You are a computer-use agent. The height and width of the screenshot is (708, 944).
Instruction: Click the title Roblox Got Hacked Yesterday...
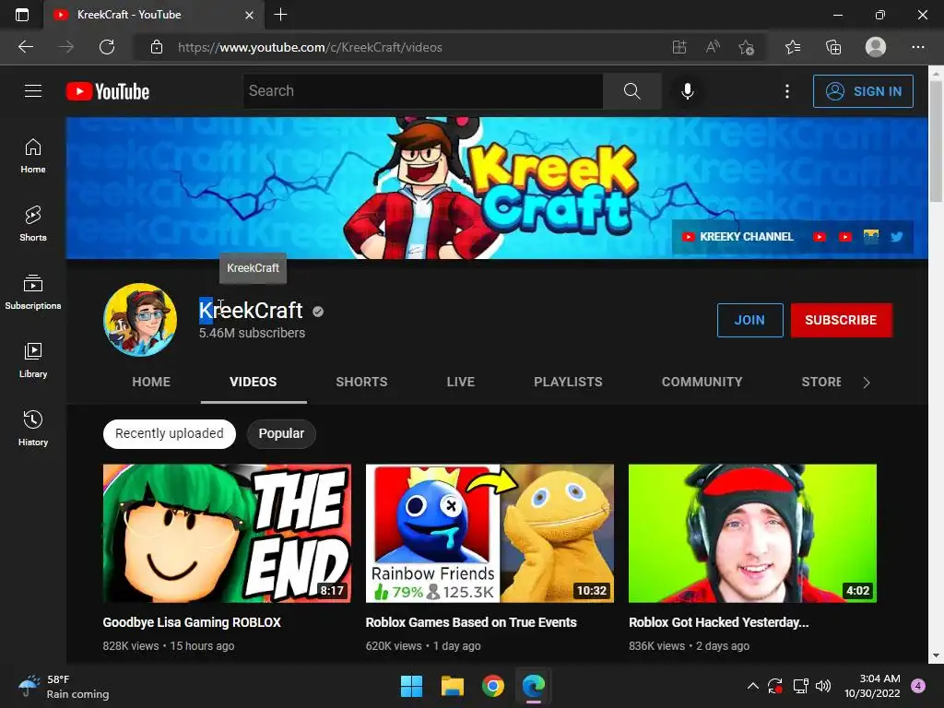719,622
